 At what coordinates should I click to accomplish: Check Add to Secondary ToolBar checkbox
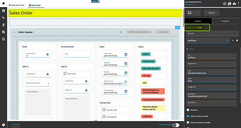[x=188, y=122]
